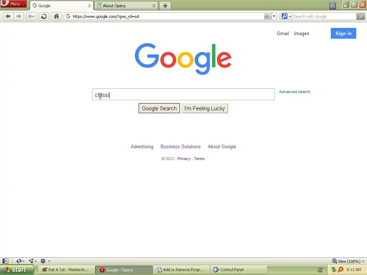Screen dimensions: 367x275
Task: Close the About Opera tab
Action: (154, 6)
